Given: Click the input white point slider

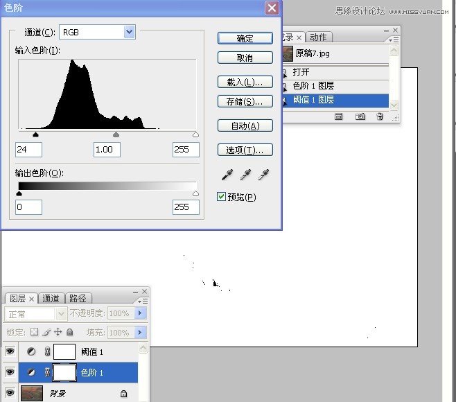Looking at the screenshot, I should tap(195, 134).
